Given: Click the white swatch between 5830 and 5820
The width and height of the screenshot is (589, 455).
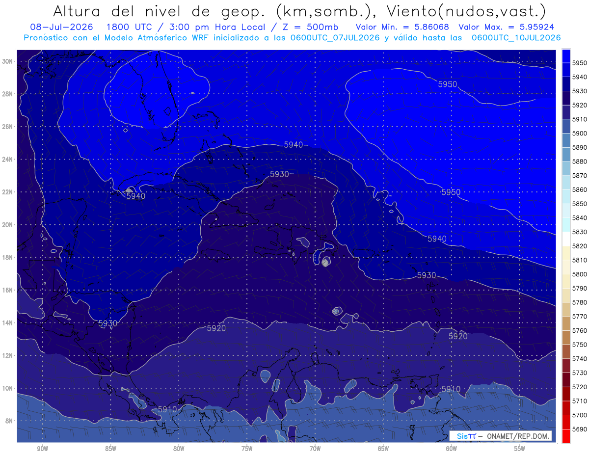Looking at the screenshot, I should point(566,239).
